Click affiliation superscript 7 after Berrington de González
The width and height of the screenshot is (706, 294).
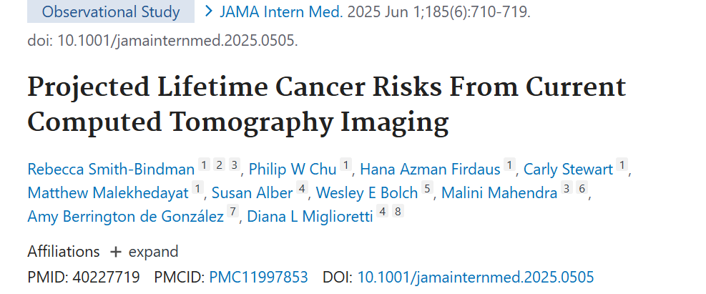pos(232,213)
